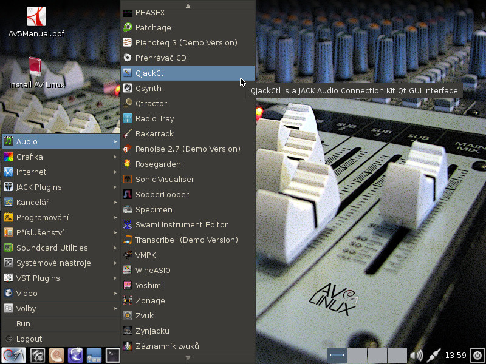Click the VMPK piano icon
486x364 pixels.
[x=128, y=255]
